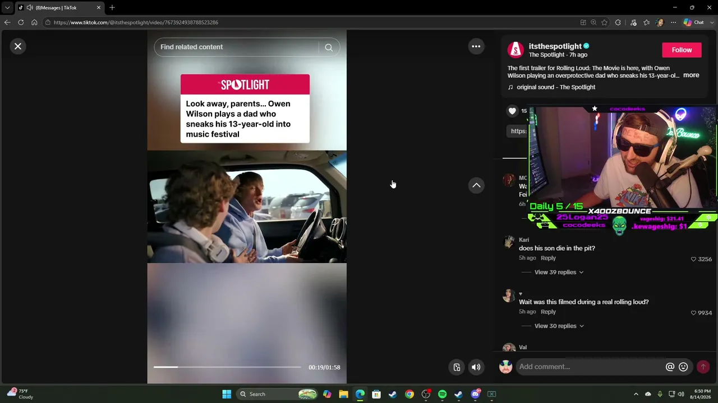Expand caption with the more link
Image resolution: width=718 pixels, height=403 pixels.
pos(691,75)
